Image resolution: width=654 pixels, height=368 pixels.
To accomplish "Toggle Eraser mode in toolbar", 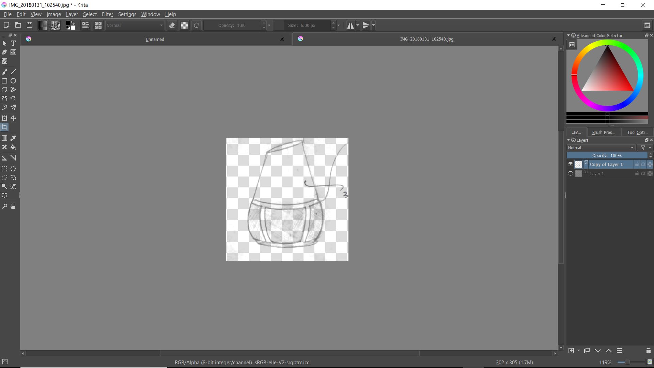I will tap(172, 25).
